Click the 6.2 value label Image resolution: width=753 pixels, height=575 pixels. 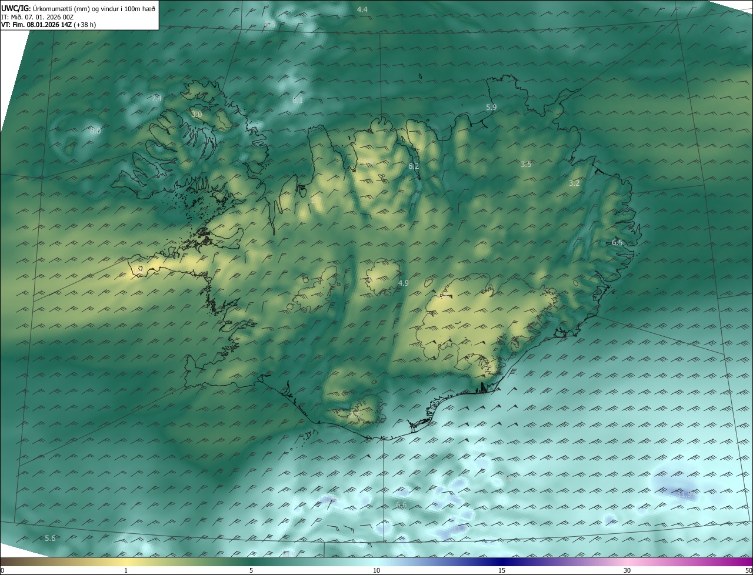pyautogui.click(x=414, y=166)
